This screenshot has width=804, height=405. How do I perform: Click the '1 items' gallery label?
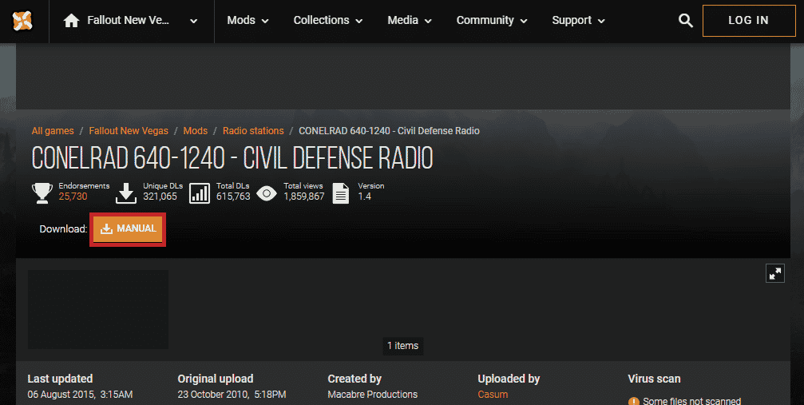(x=403, y=345)
